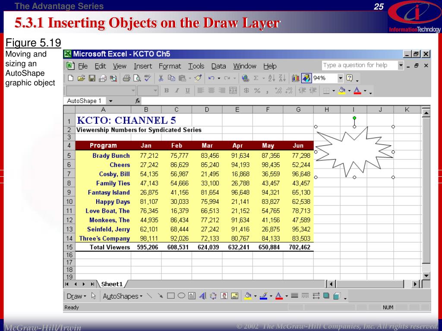Click the Insert Hyperlink globe icon
The image size is (442, 331).
(245, 78)
